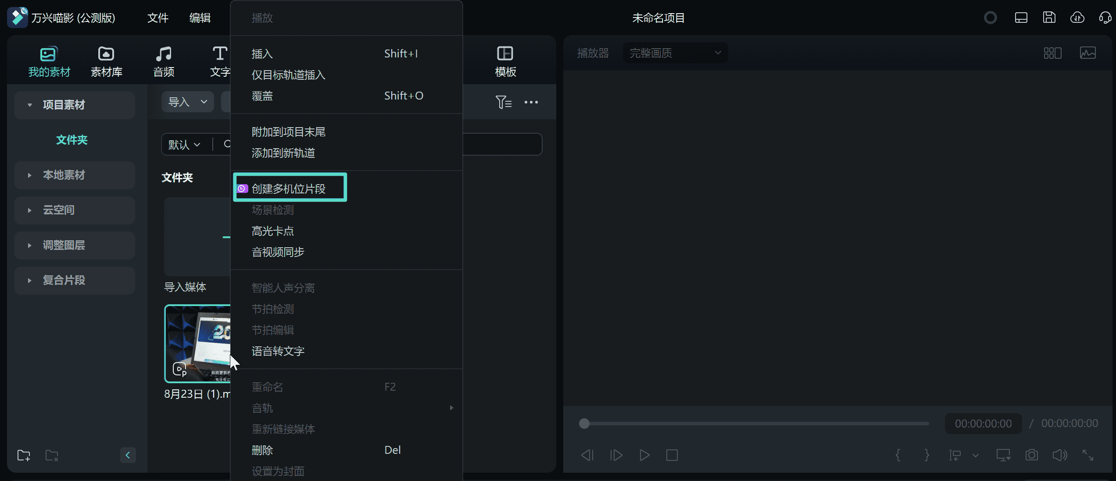Click the filter and sort icon

503,102
